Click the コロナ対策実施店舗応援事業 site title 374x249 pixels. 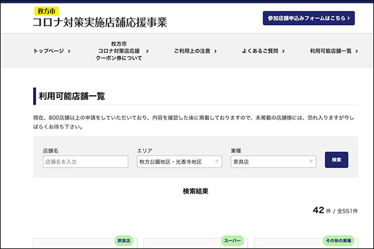(100, 22)
